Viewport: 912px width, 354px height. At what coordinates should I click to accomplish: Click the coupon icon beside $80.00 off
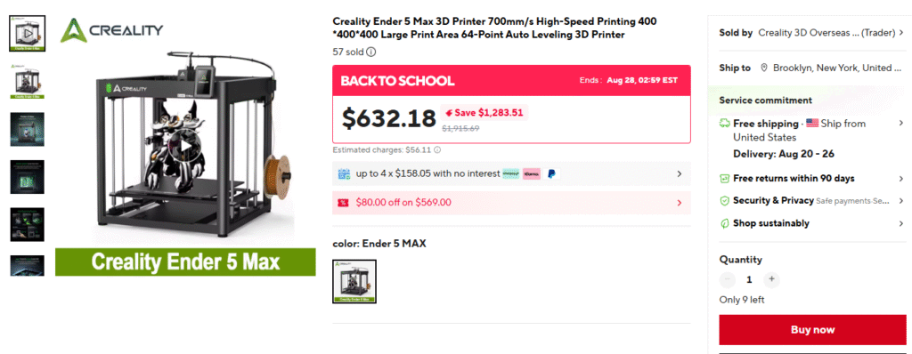343,203
